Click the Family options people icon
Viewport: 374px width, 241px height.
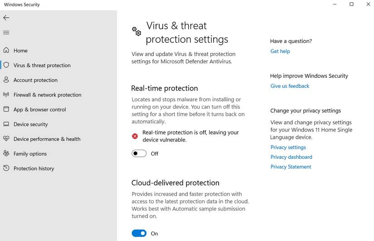tap(6, 154)
